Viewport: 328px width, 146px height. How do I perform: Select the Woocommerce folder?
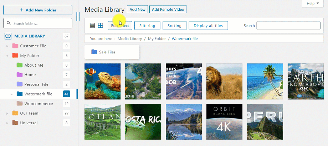click(x=39, y=104)
